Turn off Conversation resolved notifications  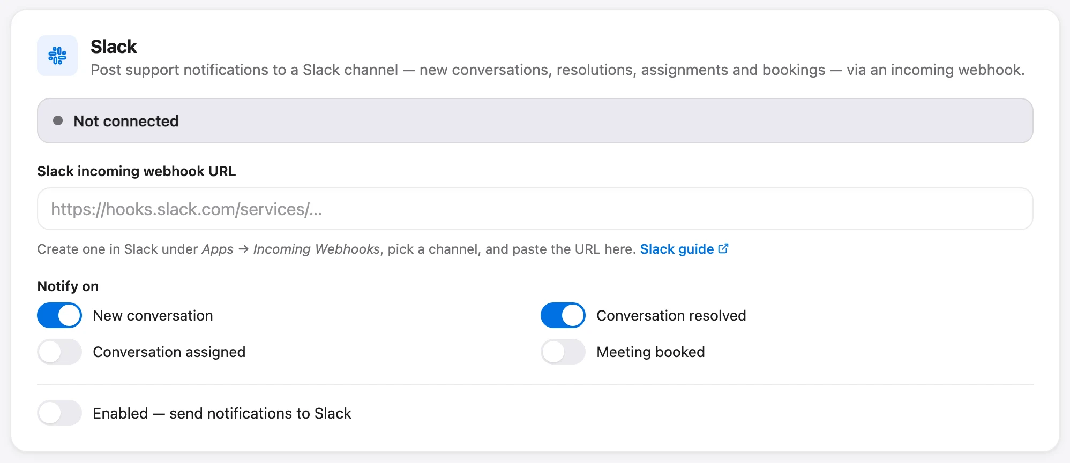(563, 315)
